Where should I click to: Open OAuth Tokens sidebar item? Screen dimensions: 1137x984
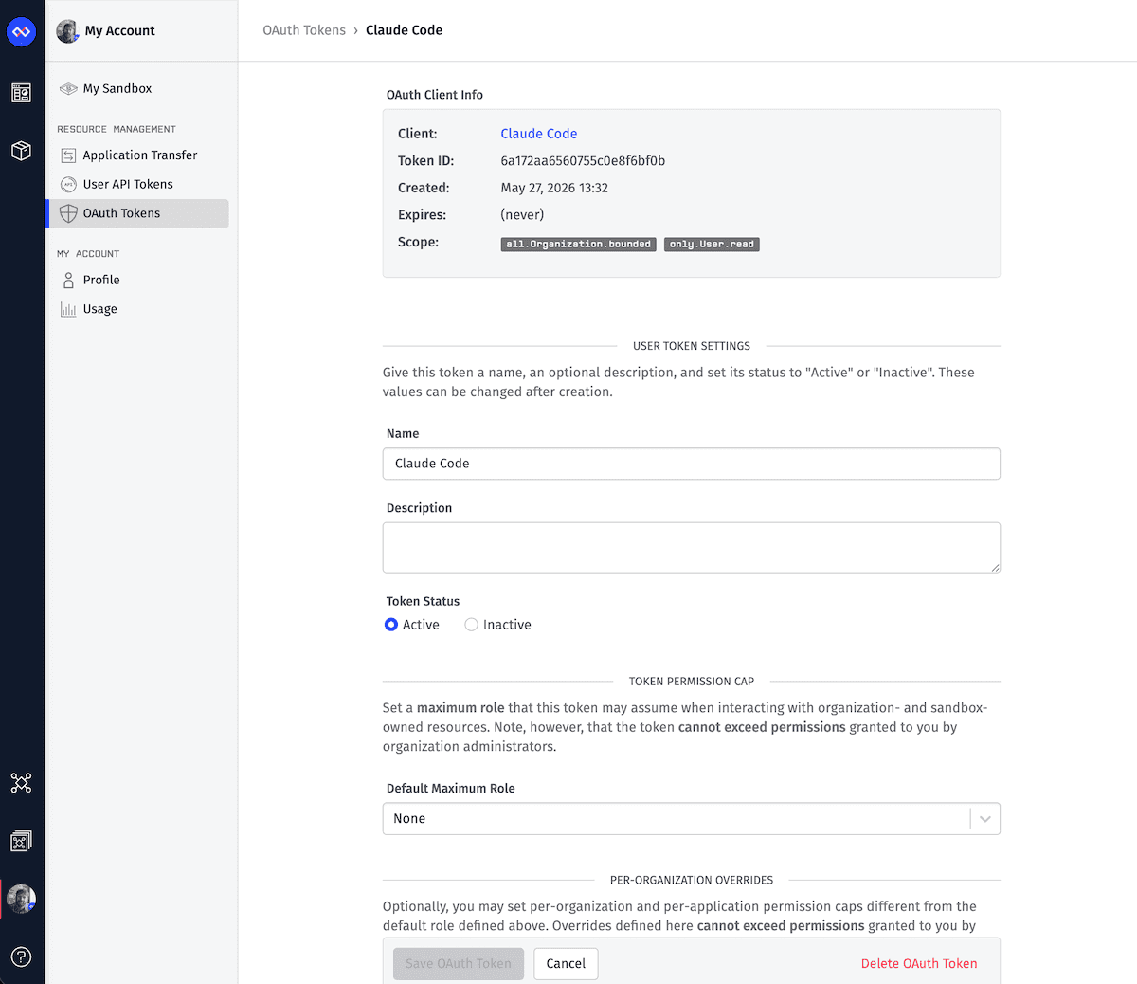pos(138,213)
